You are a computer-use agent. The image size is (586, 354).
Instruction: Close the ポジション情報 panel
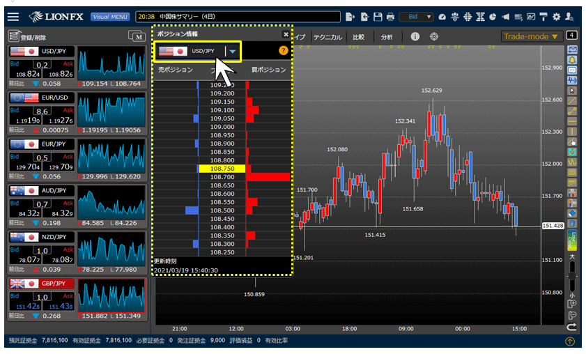[x=285, y=33]
